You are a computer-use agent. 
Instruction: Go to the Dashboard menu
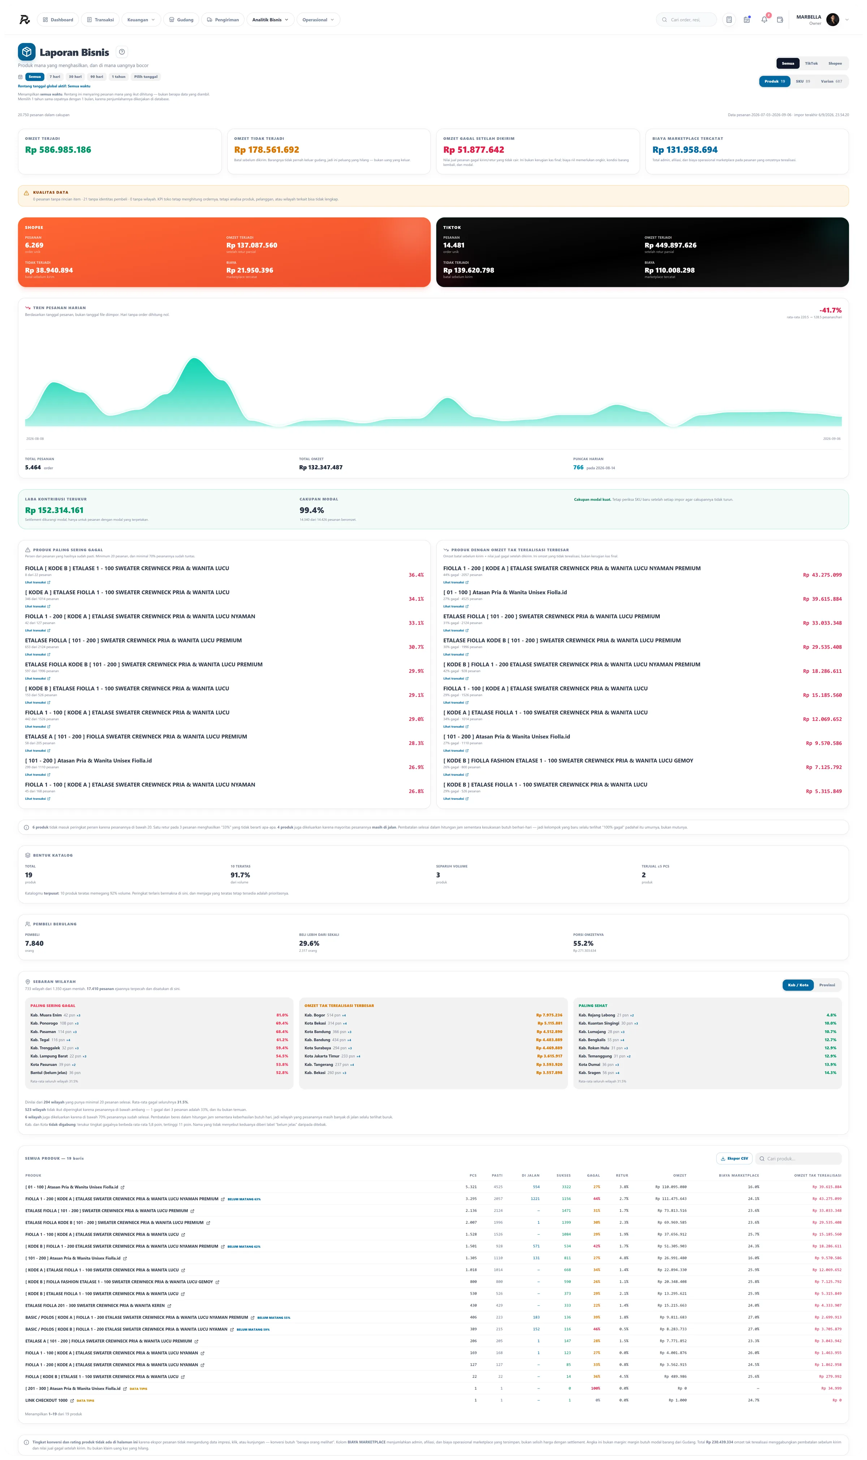point(58,20)
